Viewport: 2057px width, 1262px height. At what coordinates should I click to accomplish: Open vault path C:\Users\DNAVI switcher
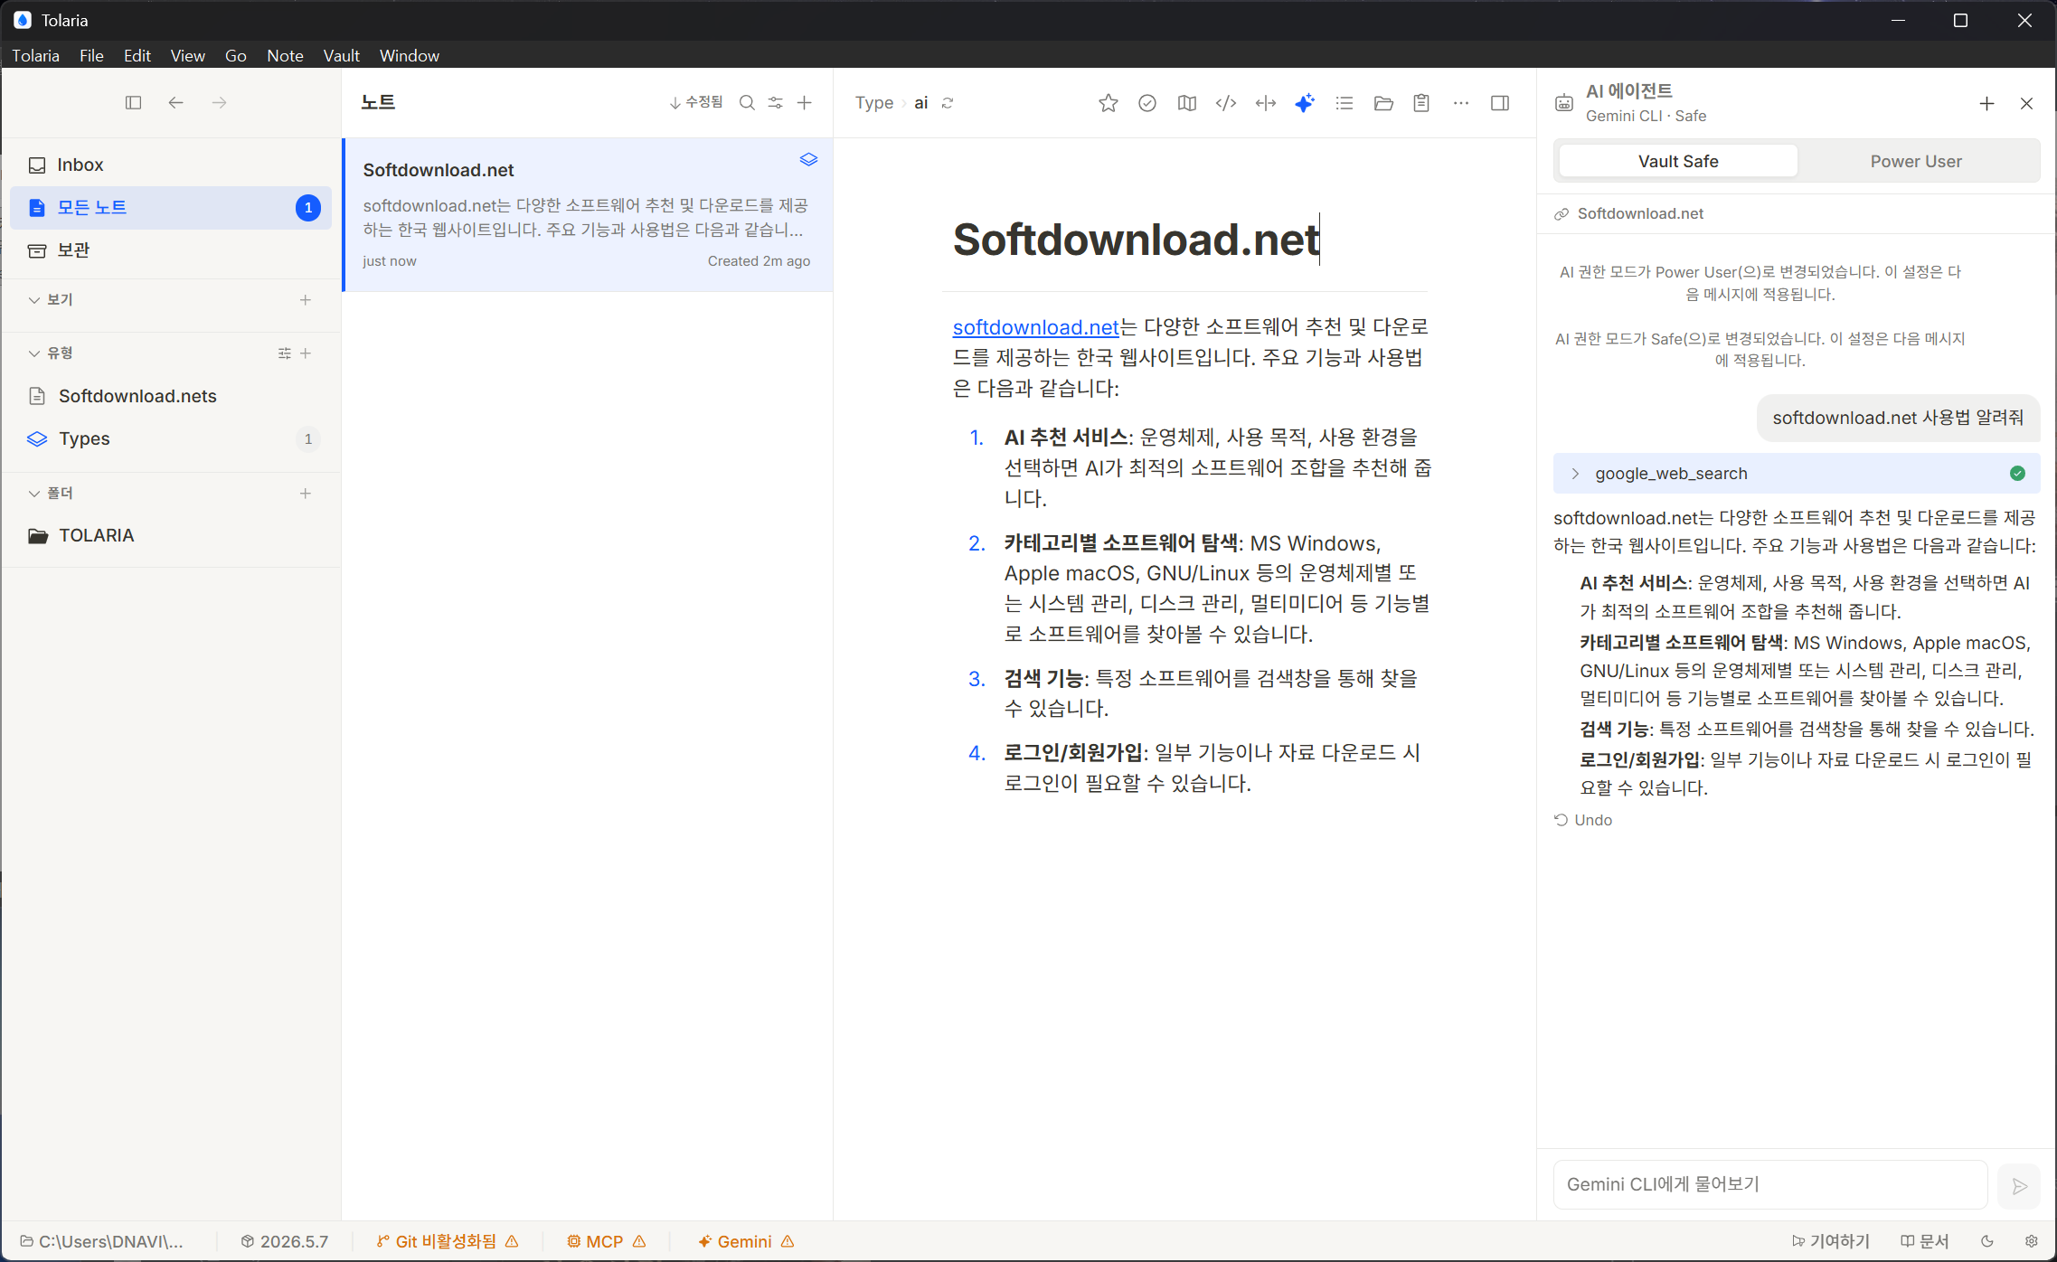102,1241
